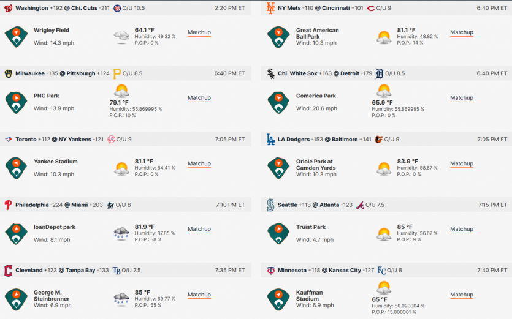Click the Kansas City Royals KC logo
512x319 pixels.
click(x=381, y=271)
